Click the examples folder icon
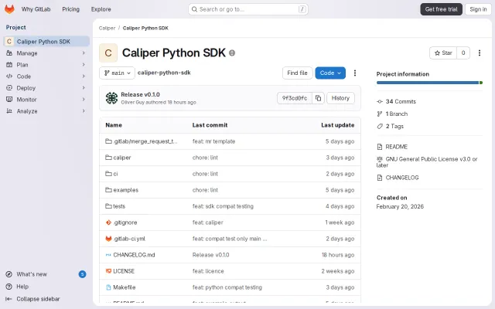 coord(108,190)
